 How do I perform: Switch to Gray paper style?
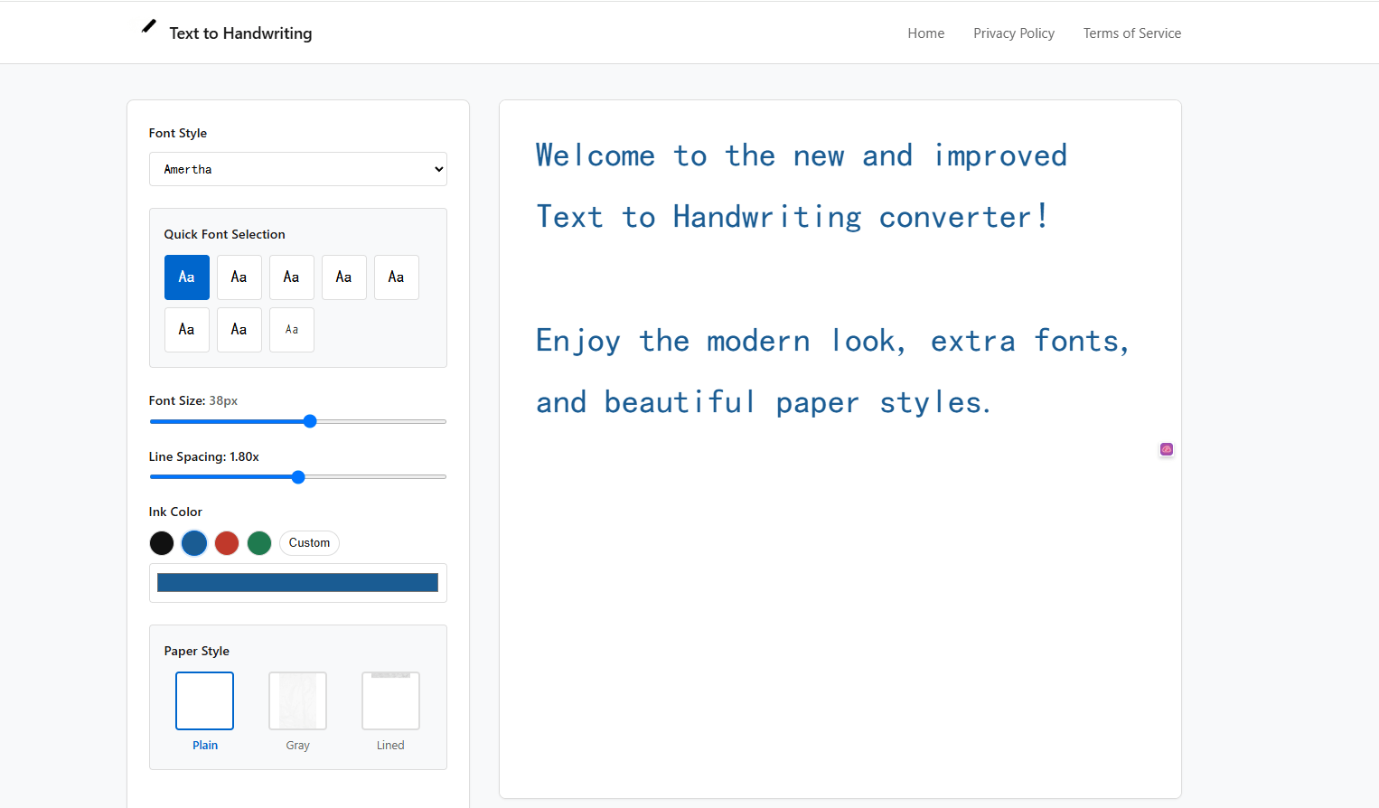point(297,701)
